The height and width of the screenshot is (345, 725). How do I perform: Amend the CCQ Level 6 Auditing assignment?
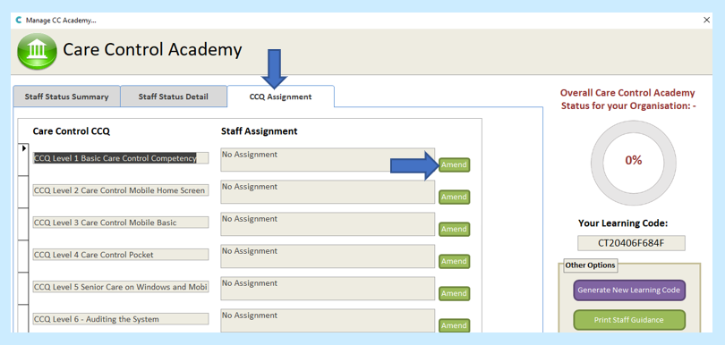[x=454, y=325]
